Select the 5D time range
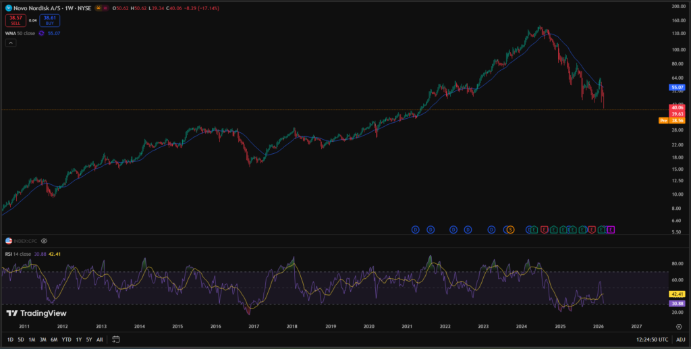Viewport: 691px width, 349px height. [x=21, y=340]
